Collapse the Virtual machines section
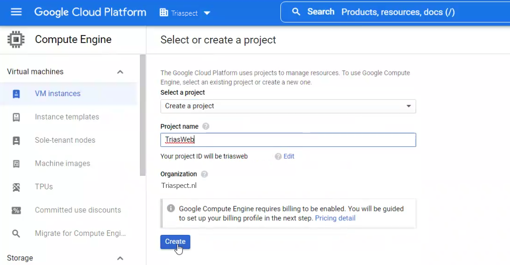 (x=120, y=72)
